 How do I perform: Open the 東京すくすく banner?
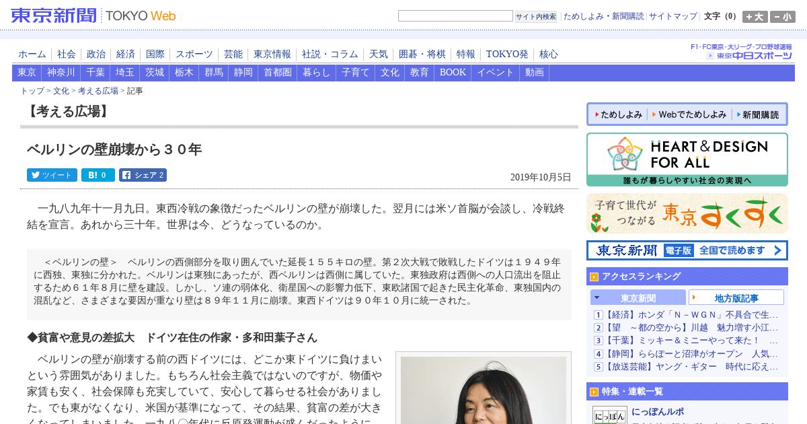pyautogui.click(x=687, y=213)
